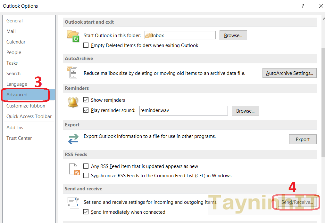
Task: Toggle Play reminder sound checkbox
Action: point(86,110)
